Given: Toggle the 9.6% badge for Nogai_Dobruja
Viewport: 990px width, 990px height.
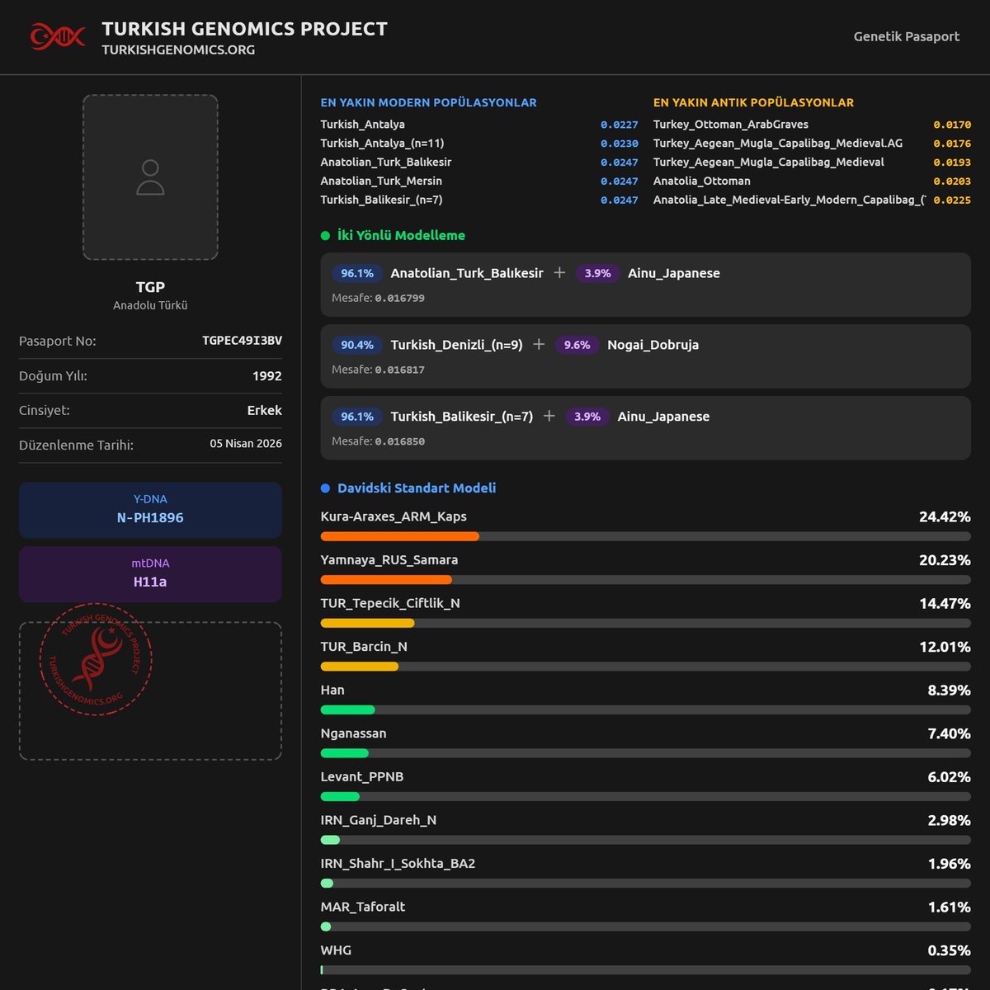Looking at the screenshot, I should (x=577, y=345).
